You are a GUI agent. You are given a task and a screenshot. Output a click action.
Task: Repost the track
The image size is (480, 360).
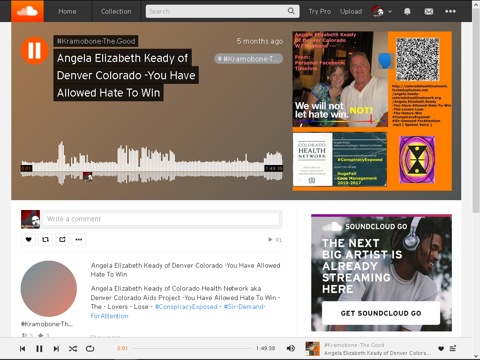[x=45, y=240]
